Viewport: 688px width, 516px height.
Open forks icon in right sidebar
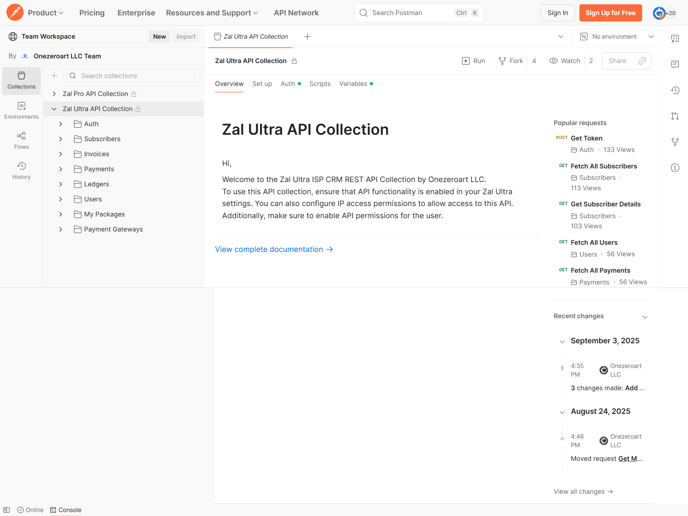point(675,142)
